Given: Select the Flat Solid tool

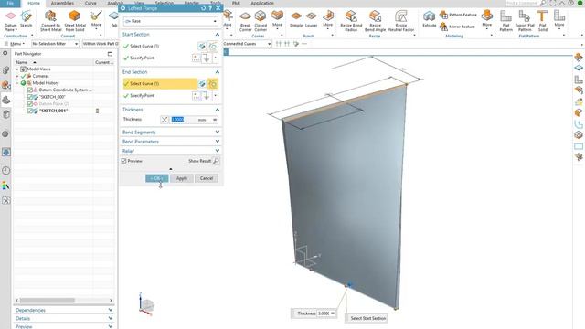Looking at the screenshot, I should [542, 21].
